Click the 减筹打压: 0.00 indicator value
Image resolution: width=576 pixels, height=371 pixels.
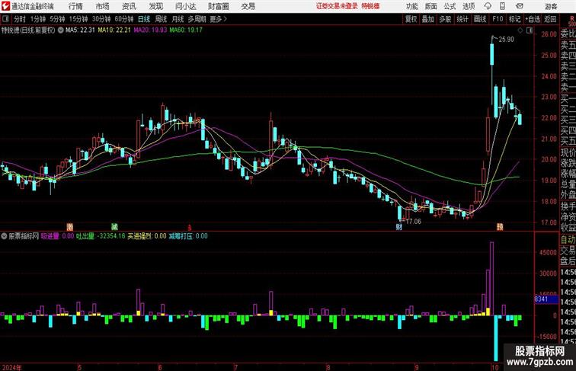[x=188, y=236]
